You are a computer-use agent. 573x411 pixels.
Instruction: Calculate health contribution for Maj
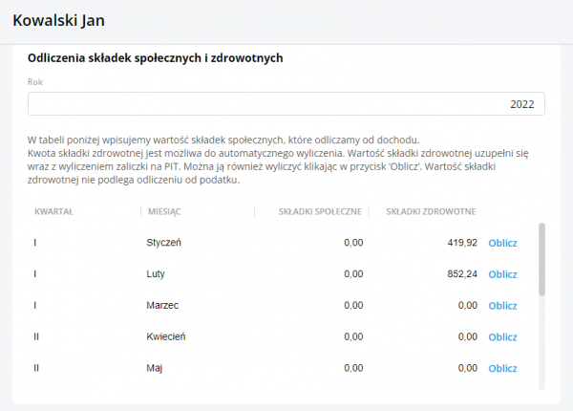[502, 369]
